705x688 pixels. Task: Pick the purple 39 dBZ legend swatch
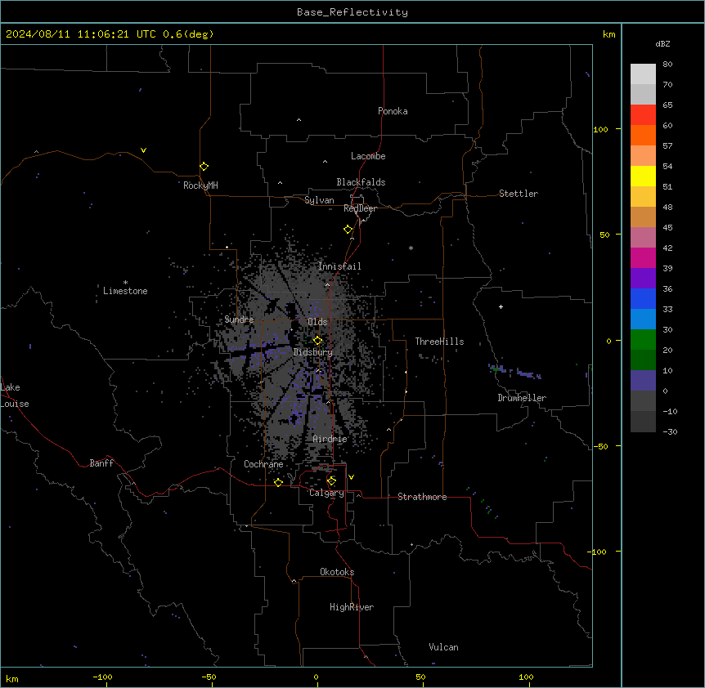click(x=643, y=279)
